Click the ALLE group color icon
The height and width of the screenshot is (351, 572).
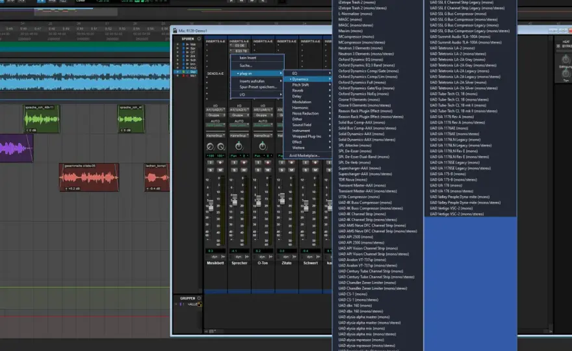[200, 304]
